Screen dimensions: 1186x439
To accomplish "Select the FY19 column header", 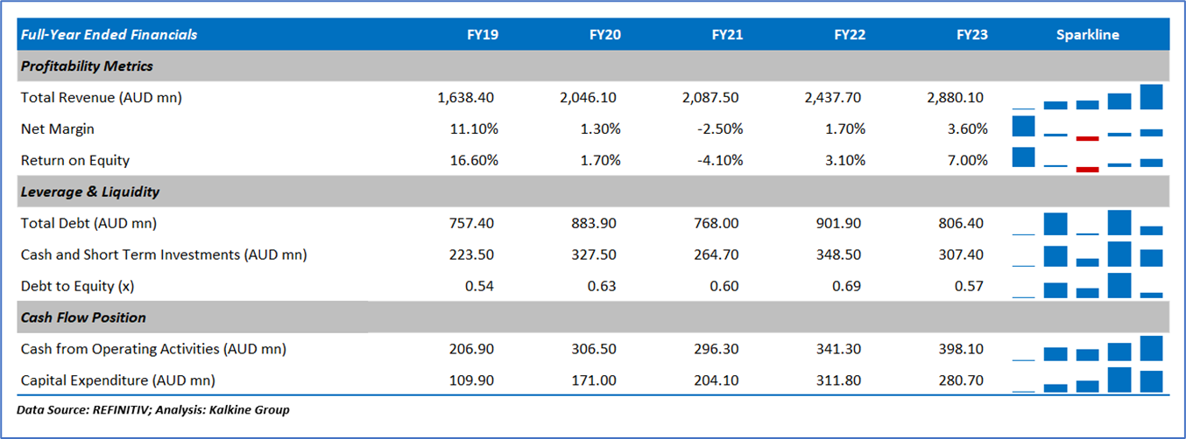I will pyautogui.click(x=482, y=35).
